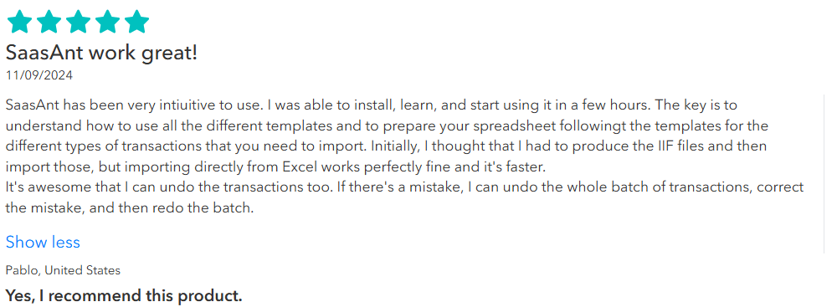Click the final line ending "redo the batch."
837x307 pixels.
(129, 208)
